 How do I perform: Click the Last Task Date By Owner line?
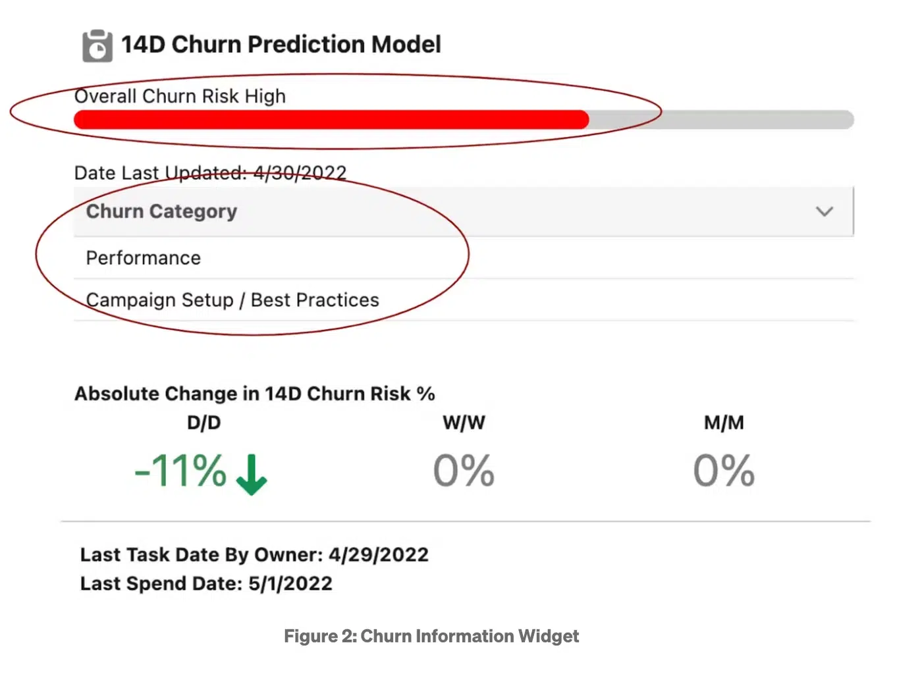tap(254, 555)
